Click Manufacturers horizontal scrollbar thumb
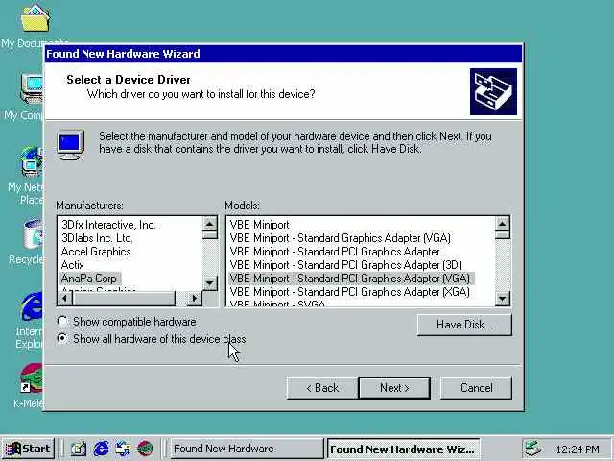This screenshot has width=614, height=461. coord(124,299)
